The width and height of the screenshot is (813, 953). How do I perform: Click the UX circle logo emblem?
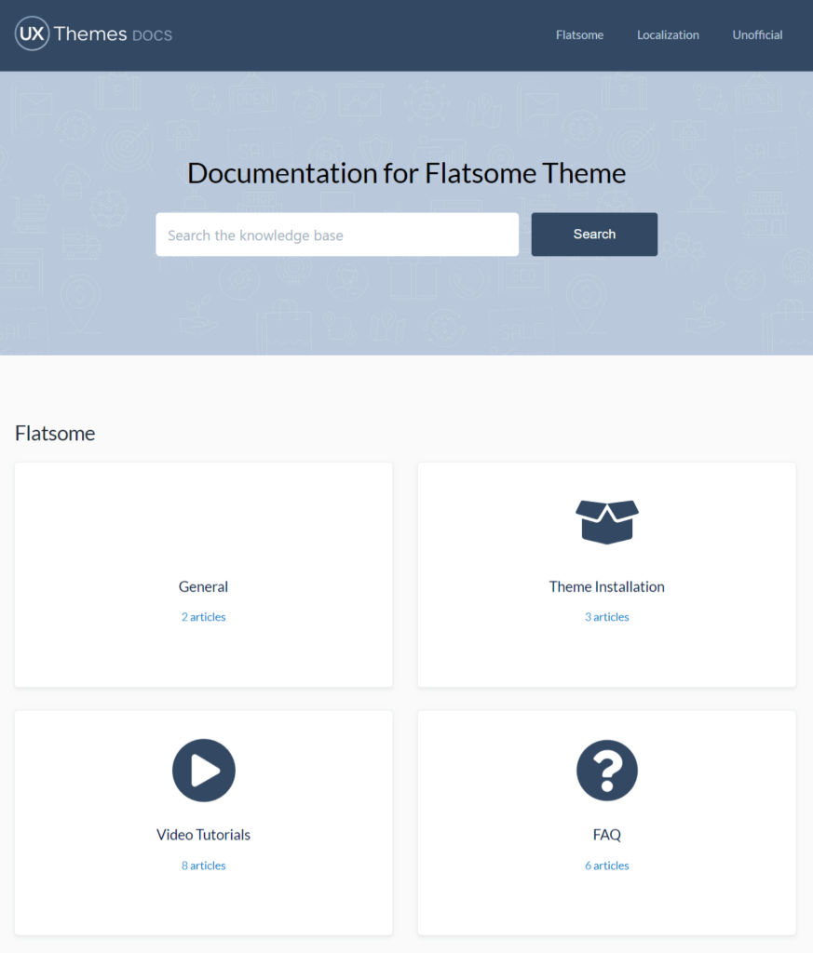[x=32, y=34]
